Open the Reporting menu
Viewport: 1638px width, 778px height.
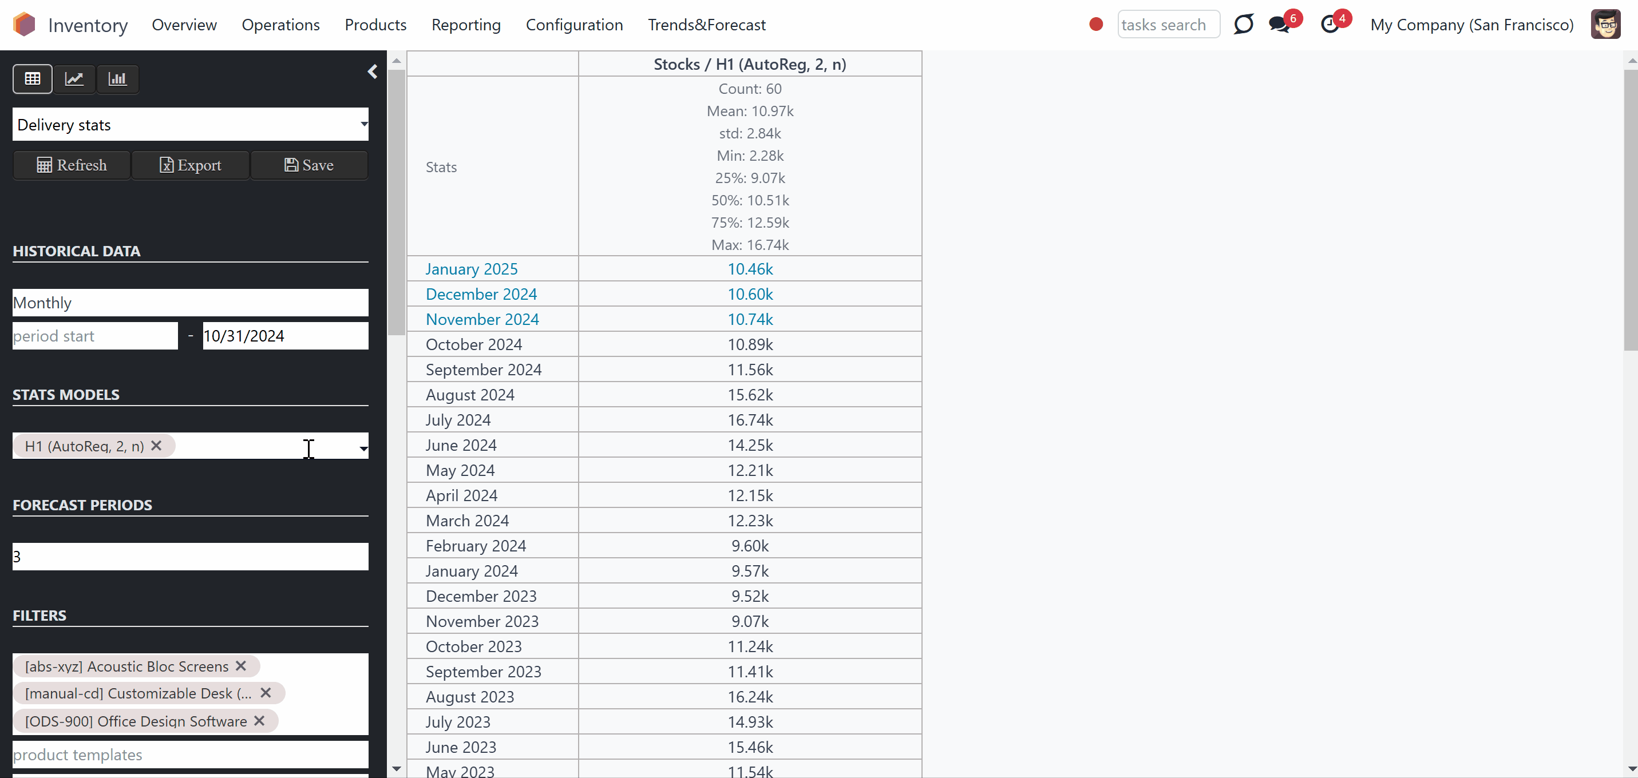[466, 25]
